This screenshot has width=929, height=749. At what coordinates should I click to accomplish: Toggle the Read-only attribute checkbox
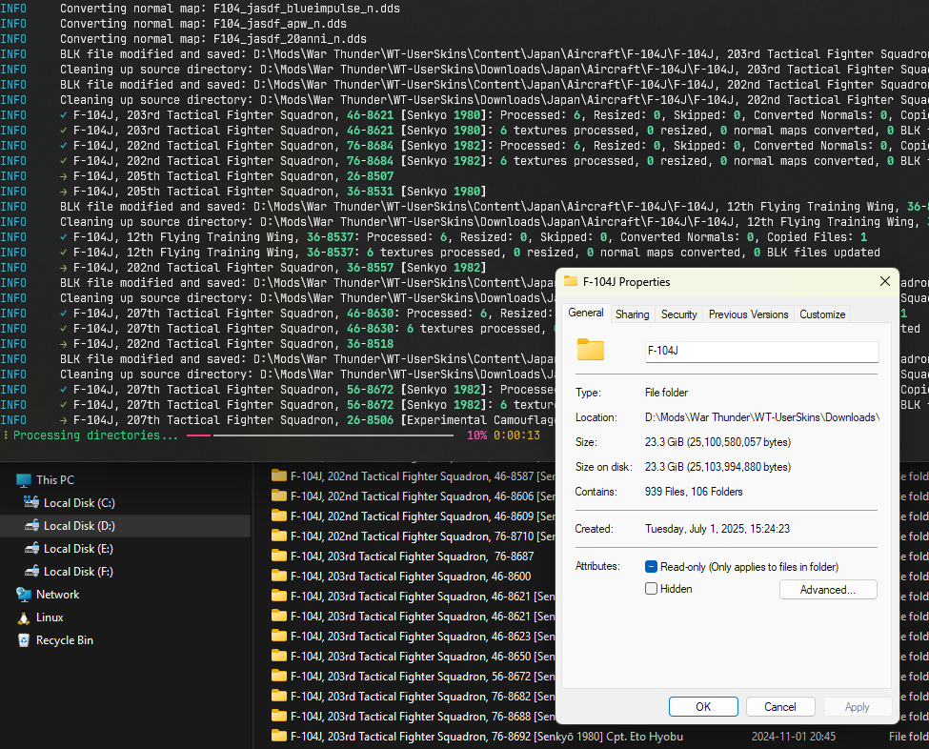651,567
